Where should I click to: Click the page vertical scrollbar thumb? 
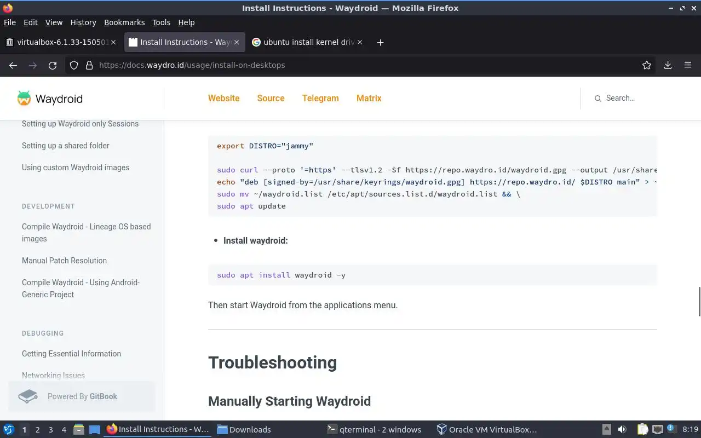(699, 301)
